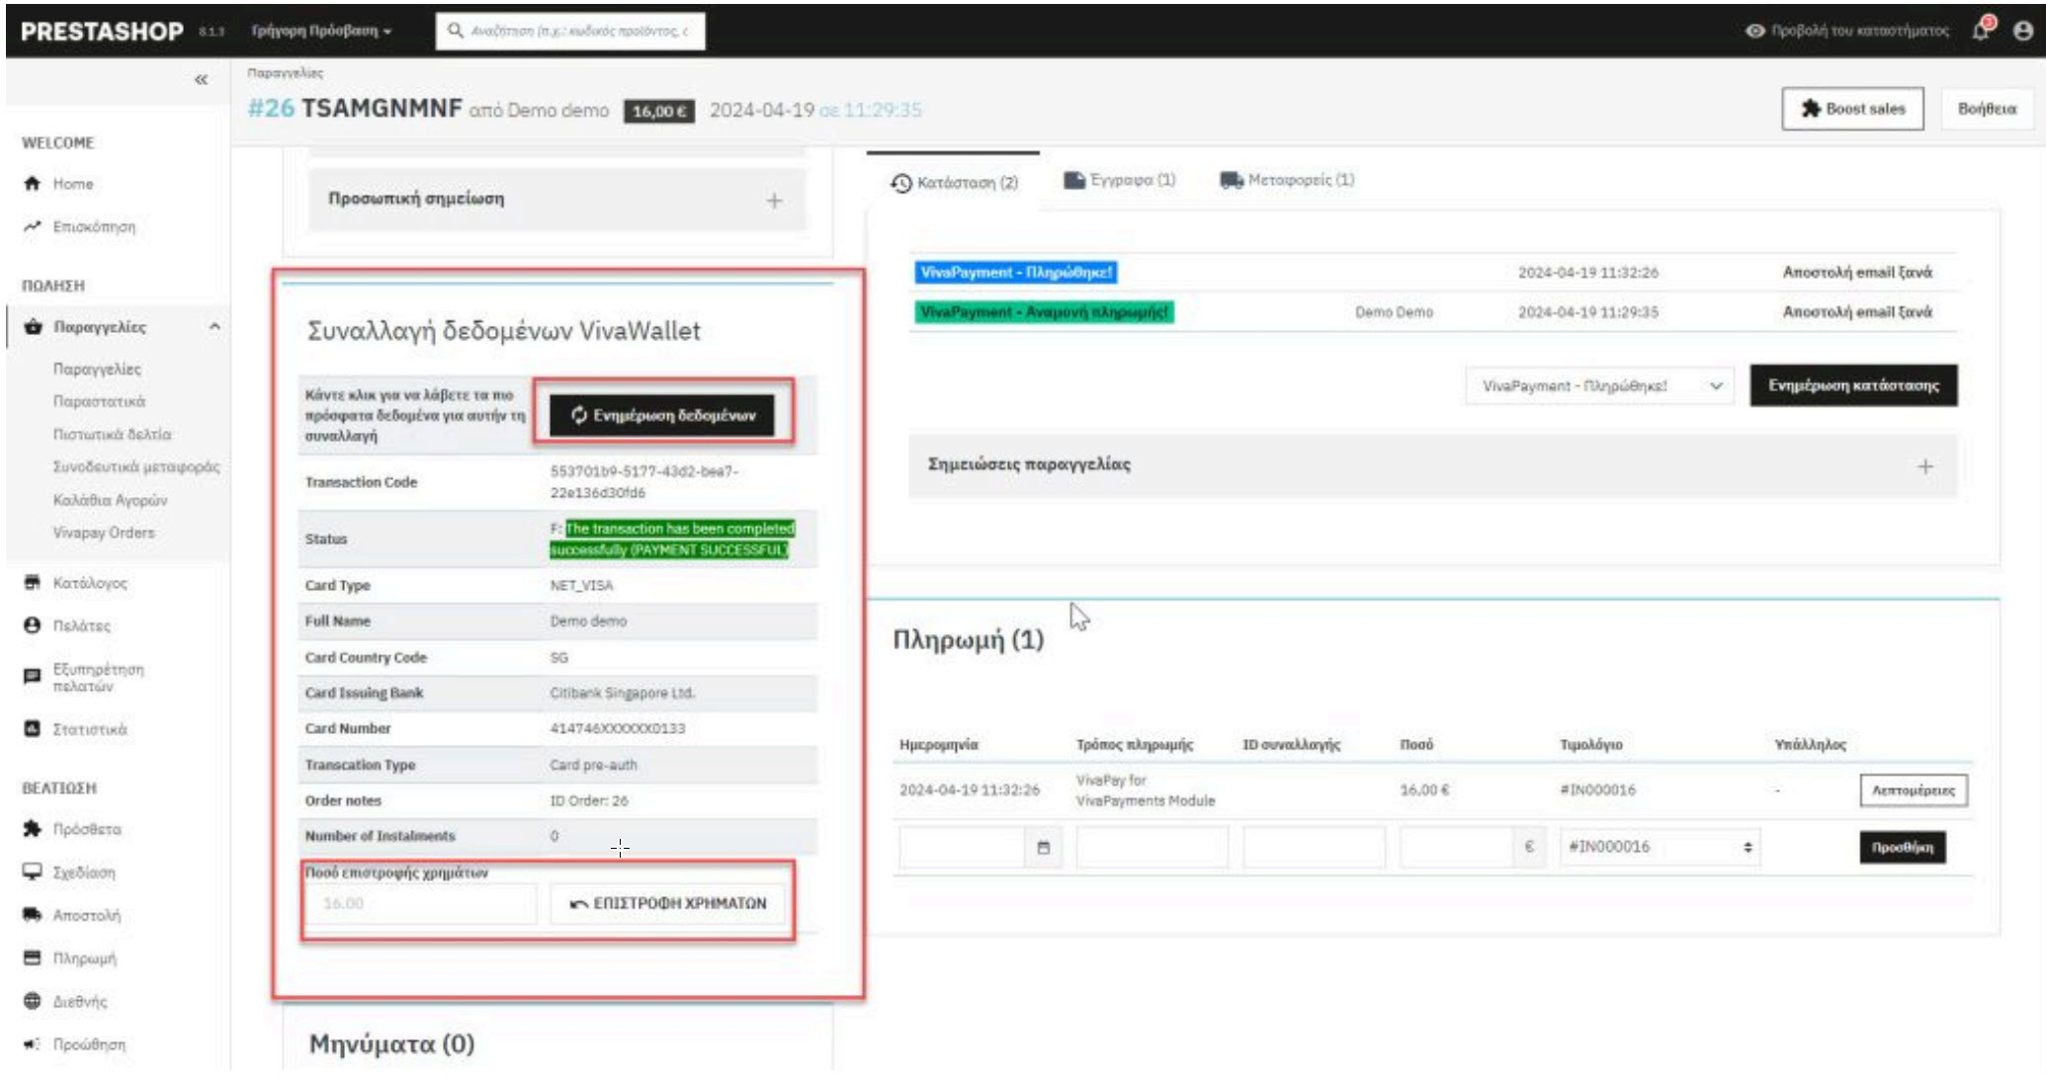Click the PrestaShop logo
Image resolution: width=2046 pixels, height=1078 pixels.
click(102, 31)
